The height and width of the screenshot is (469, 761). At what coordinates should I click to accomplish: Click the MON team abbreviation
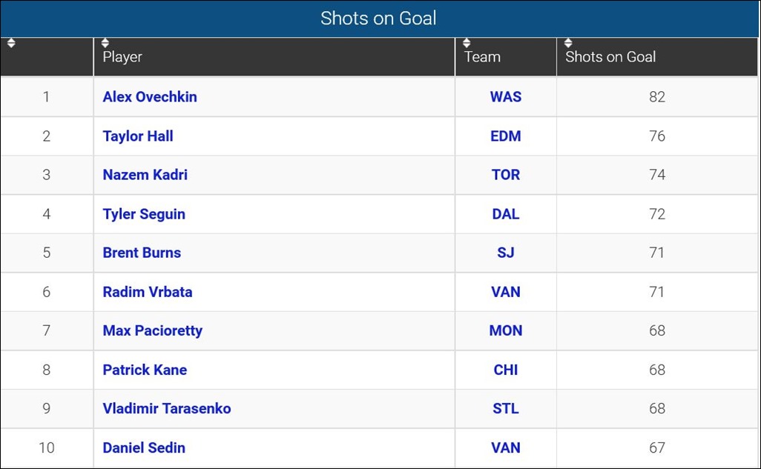point(505,330)
